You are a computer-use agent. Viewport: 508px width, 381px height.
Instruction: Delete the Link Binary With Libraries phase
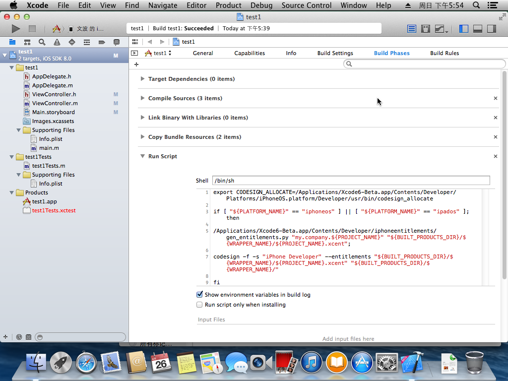(496, 118)
